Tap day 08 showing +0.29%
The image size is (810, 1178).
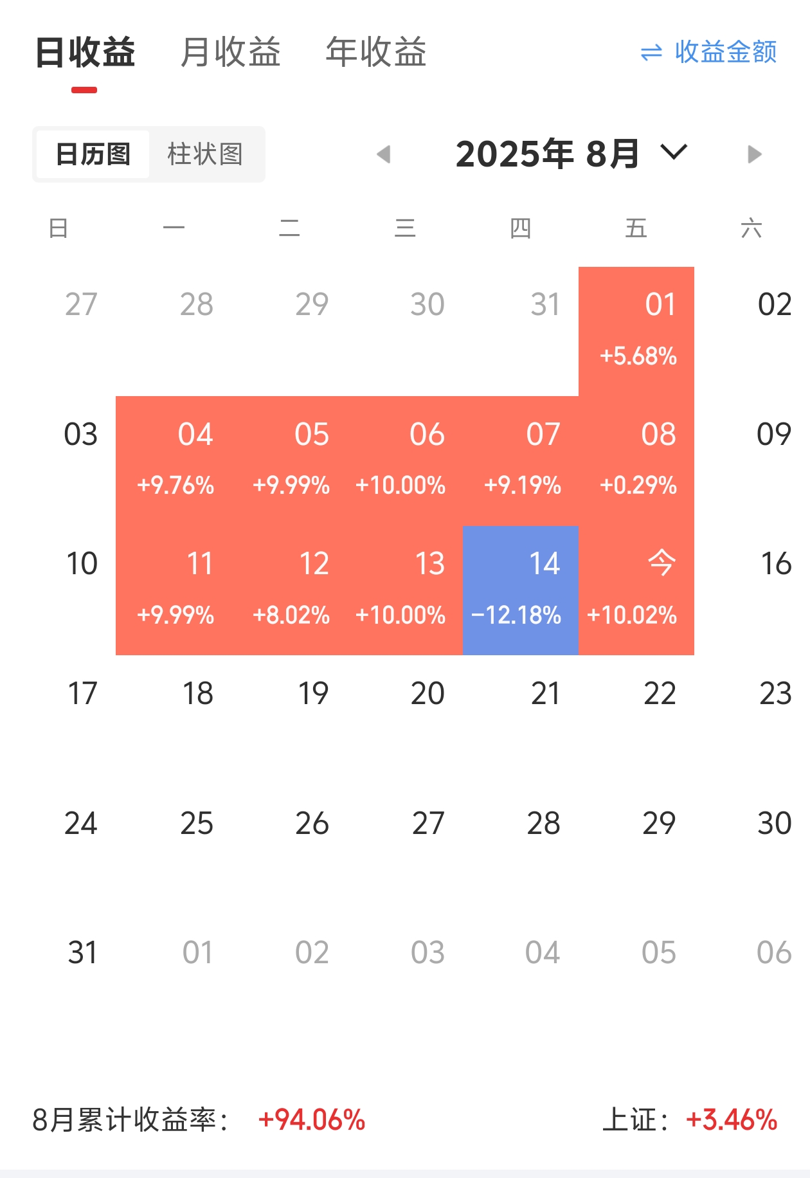click(636, 461)
